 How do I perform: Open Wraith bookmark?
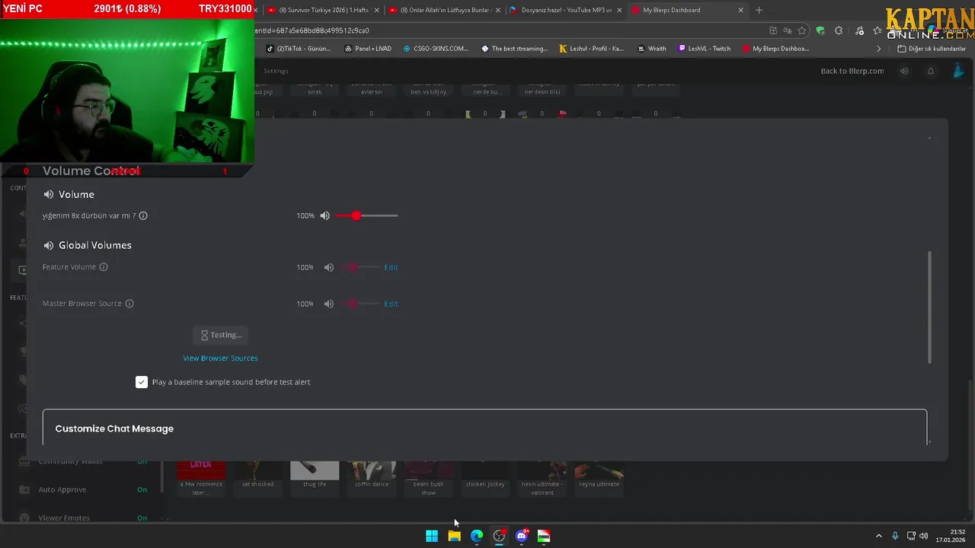point(651,49)
